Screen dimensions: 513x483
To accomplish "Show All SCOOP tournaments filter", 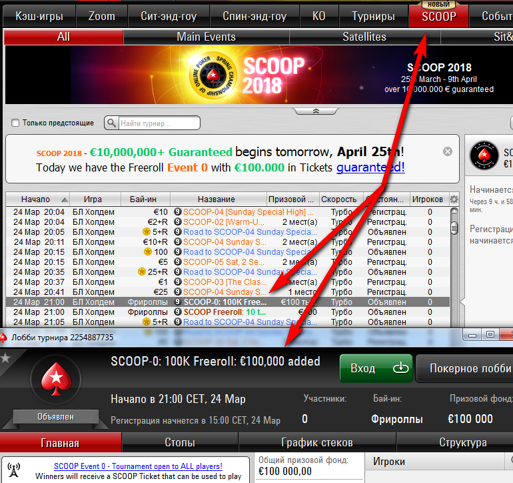I will click(63, 37).
